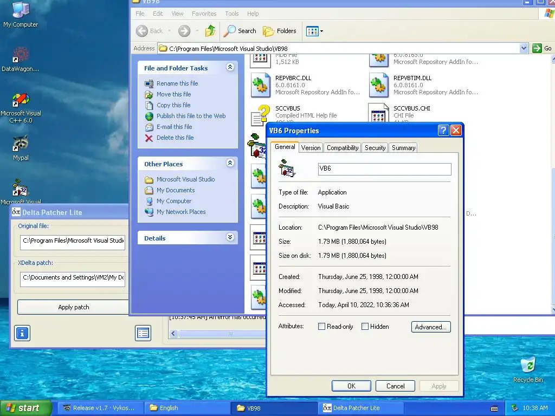
Task: Click the info icon in Delta Patcher Lite
Action: tap(22, 333)
